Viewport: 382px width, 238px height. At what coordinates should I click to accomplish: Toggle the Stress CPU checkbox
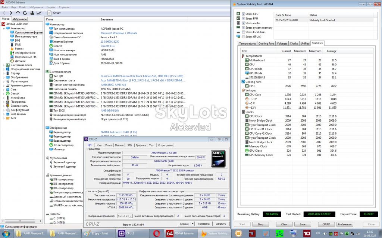coord(243,14)
